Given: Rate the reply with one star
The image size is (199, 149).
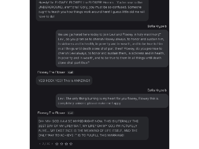Looking at the screenshot, I should click(x=57, y=144).
